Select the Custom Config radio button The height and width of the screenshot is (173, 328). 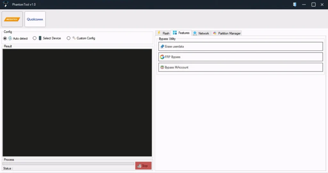(69, 38)
